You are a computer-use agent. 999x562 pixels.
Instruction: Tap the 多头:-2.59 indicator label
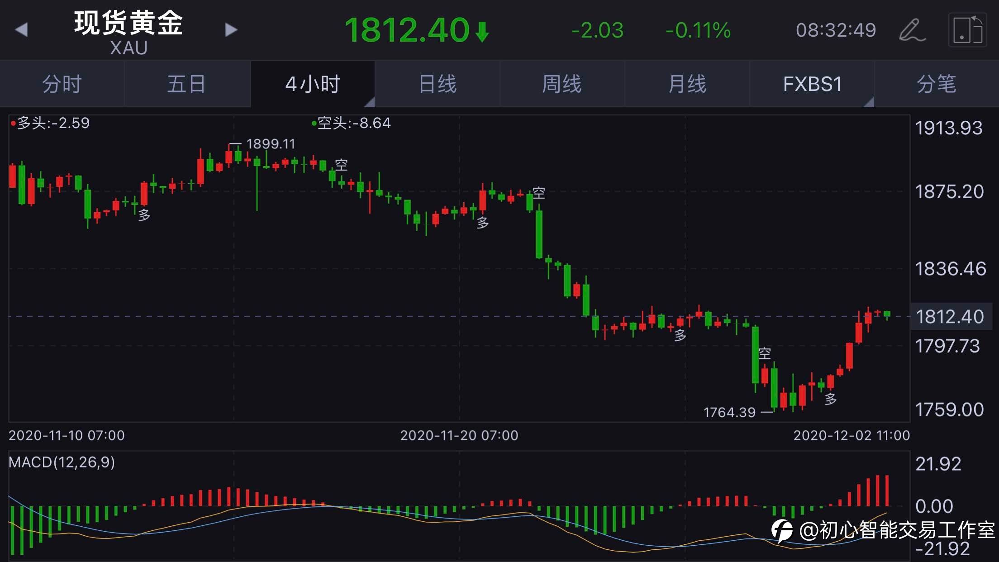click(50, 123)
